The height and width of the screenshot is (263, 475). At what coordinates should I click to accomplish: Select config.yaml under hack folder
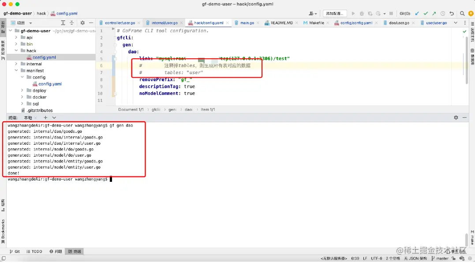44,57
